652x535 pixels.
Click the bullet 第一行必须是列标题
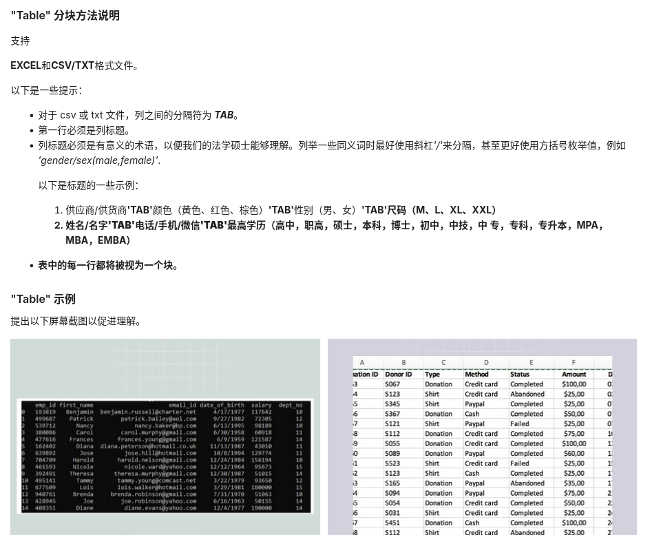(84, 131)
